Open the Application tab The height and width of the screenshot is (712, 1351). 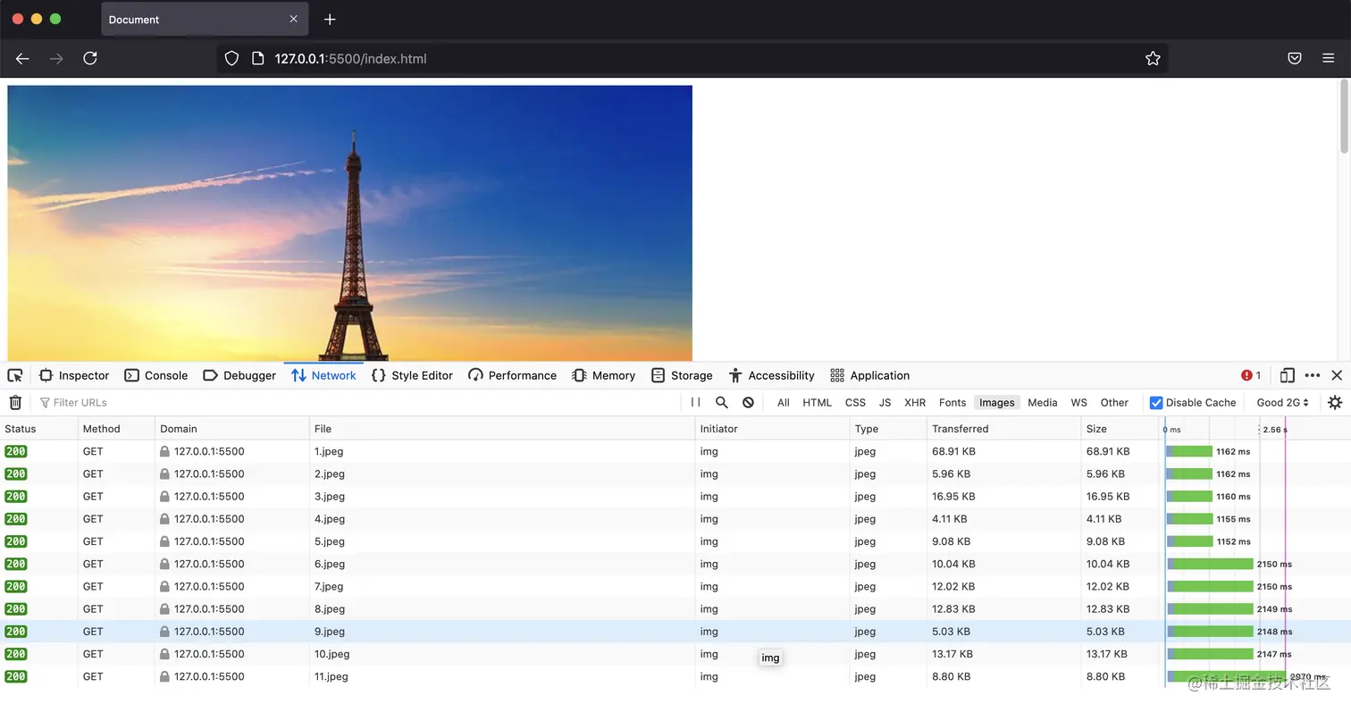coord(869,375)
